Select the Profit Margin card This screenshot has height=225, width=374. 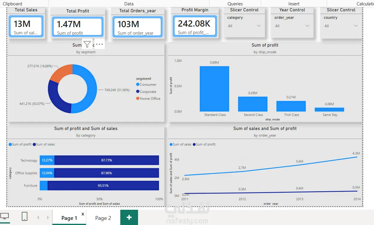tap(195, 27)
